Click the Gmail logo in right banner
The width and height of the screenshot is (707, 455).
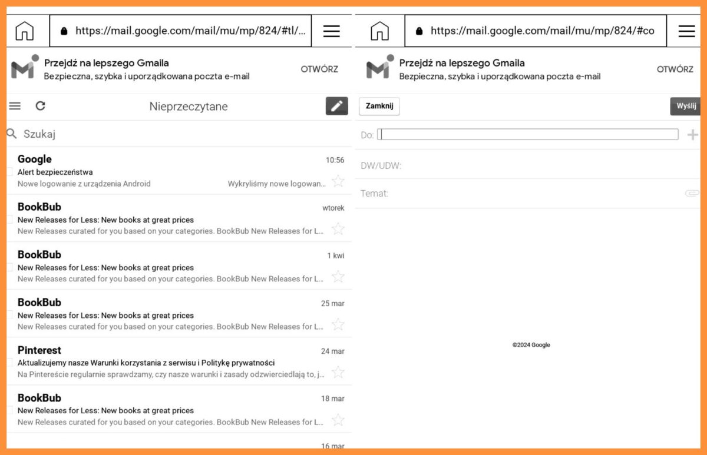tap(380, 67)
